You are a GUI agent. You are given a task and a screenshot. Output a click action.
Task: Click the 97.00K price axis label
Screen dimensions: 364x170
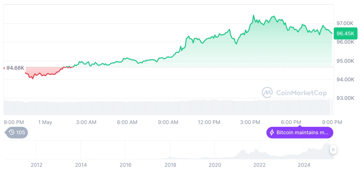345,23
